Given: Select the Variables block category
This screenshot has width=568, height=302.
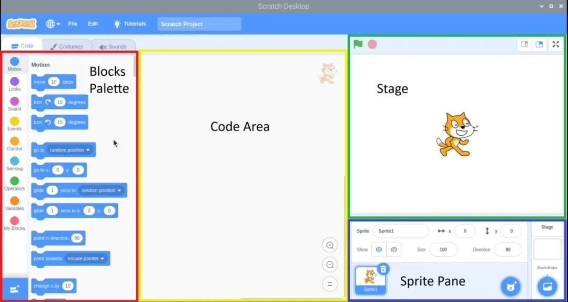Looking at the screenshot, I should [15, 204].
